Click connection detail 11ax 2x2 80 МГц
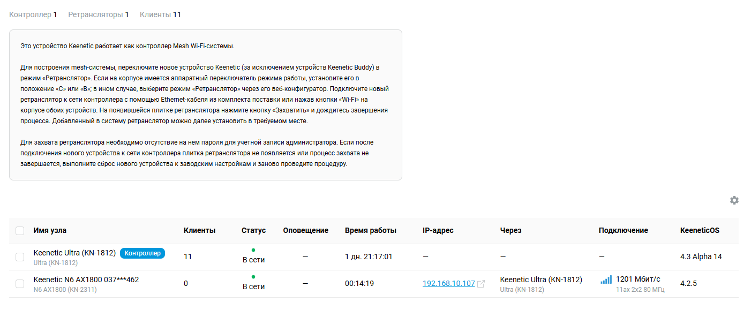Screen dimensions: 751x317 tap(640, 290)
